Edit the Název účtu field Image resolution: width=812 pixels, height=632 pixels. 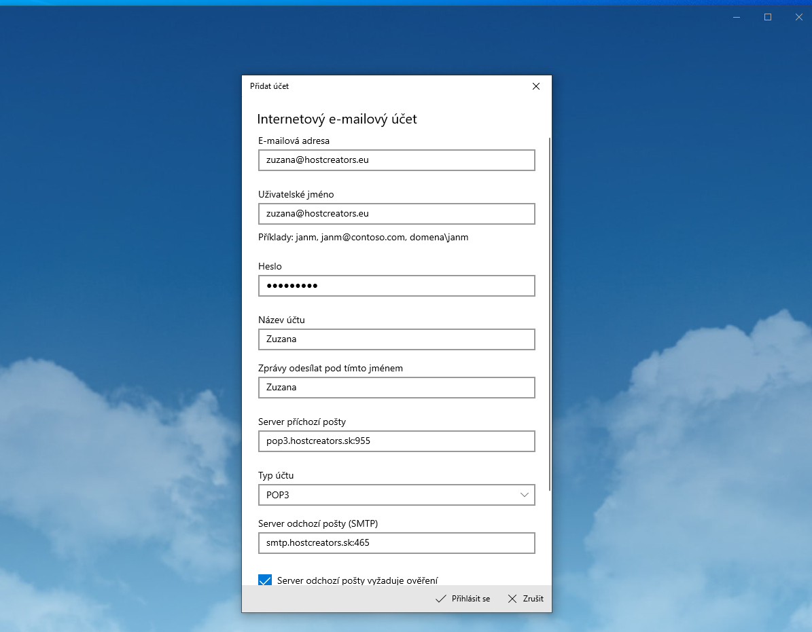click(x=397, y=339)
